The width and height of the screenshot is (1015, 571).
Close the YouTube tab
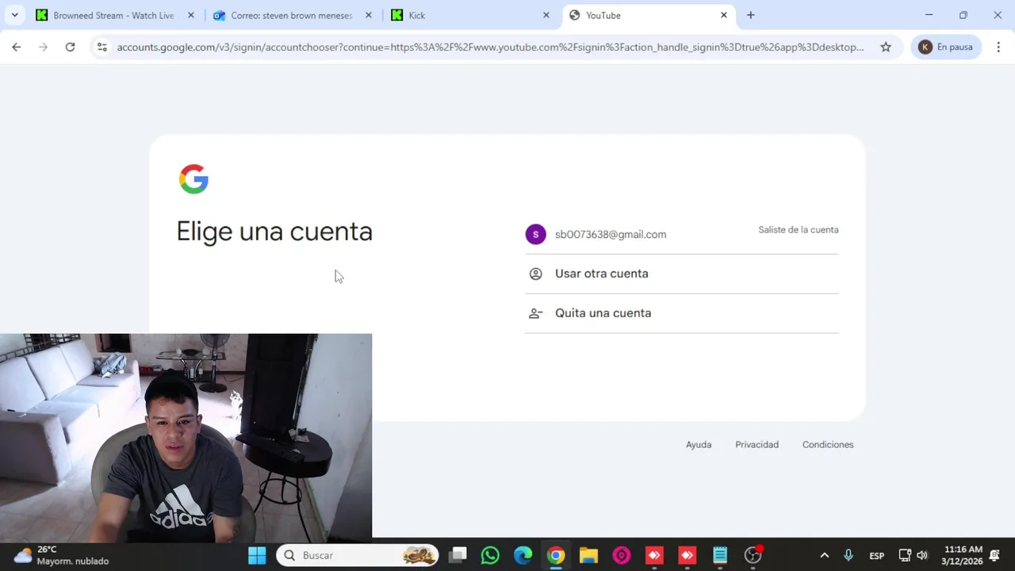(723, 15)
